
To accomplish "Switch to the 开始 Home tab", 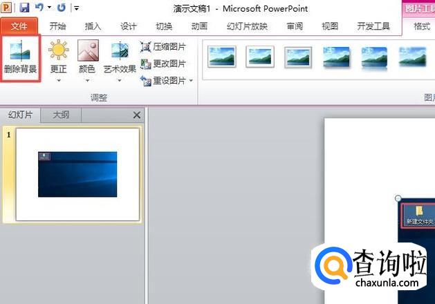I will [x=57, y=26].
